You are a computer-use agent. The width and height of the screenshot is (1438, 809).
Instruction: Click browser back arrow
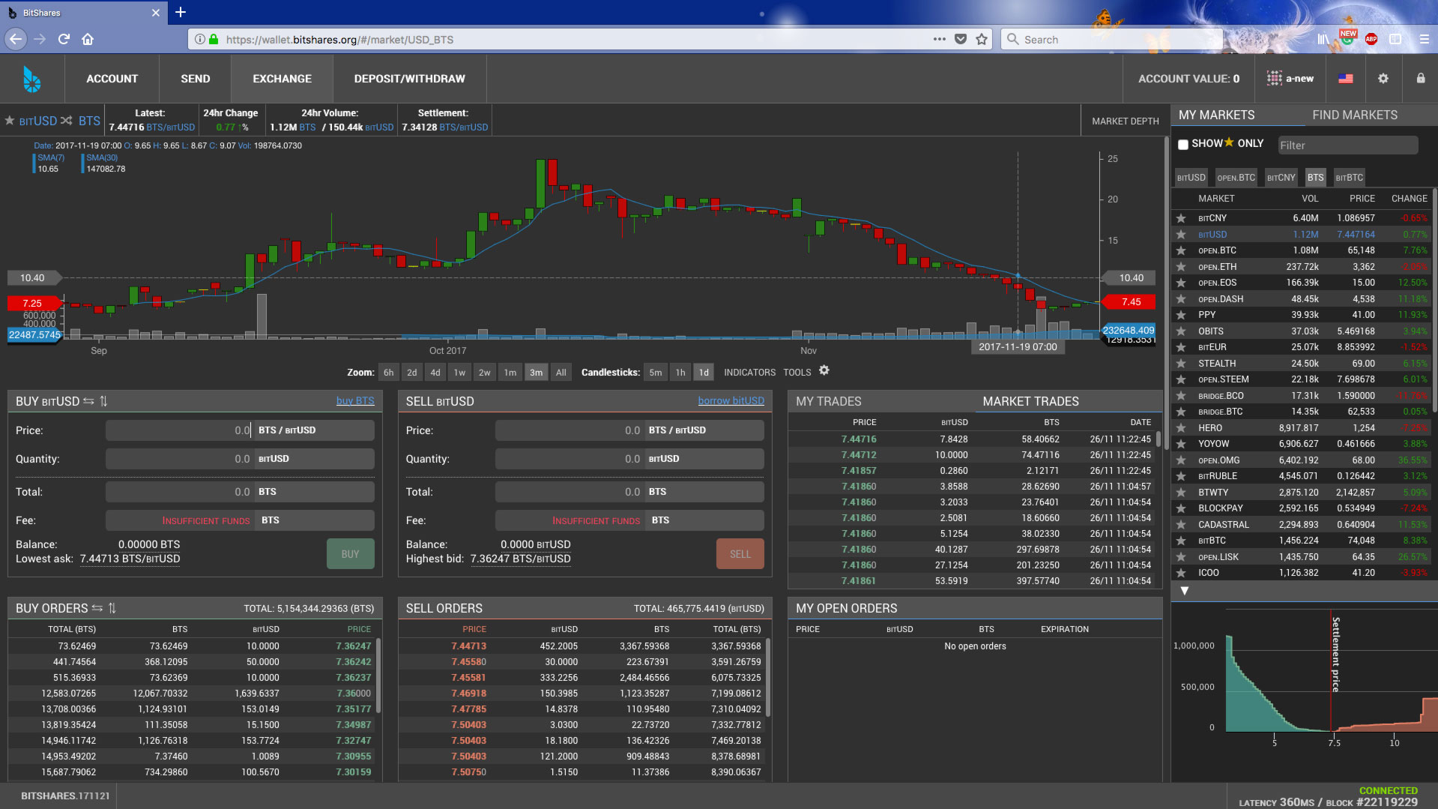click(x=16, y=39)
